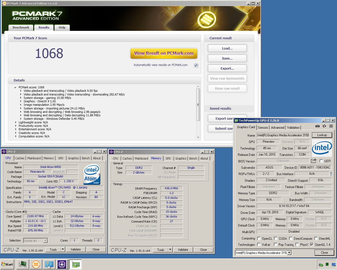
Task: Toggle the UEFI checkbox in GPU-Z
Action: (x=321, y=161)
